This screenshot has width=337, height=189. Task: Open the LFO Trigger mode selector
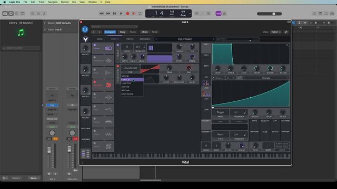pyautogui.click(x=220, y=112)
